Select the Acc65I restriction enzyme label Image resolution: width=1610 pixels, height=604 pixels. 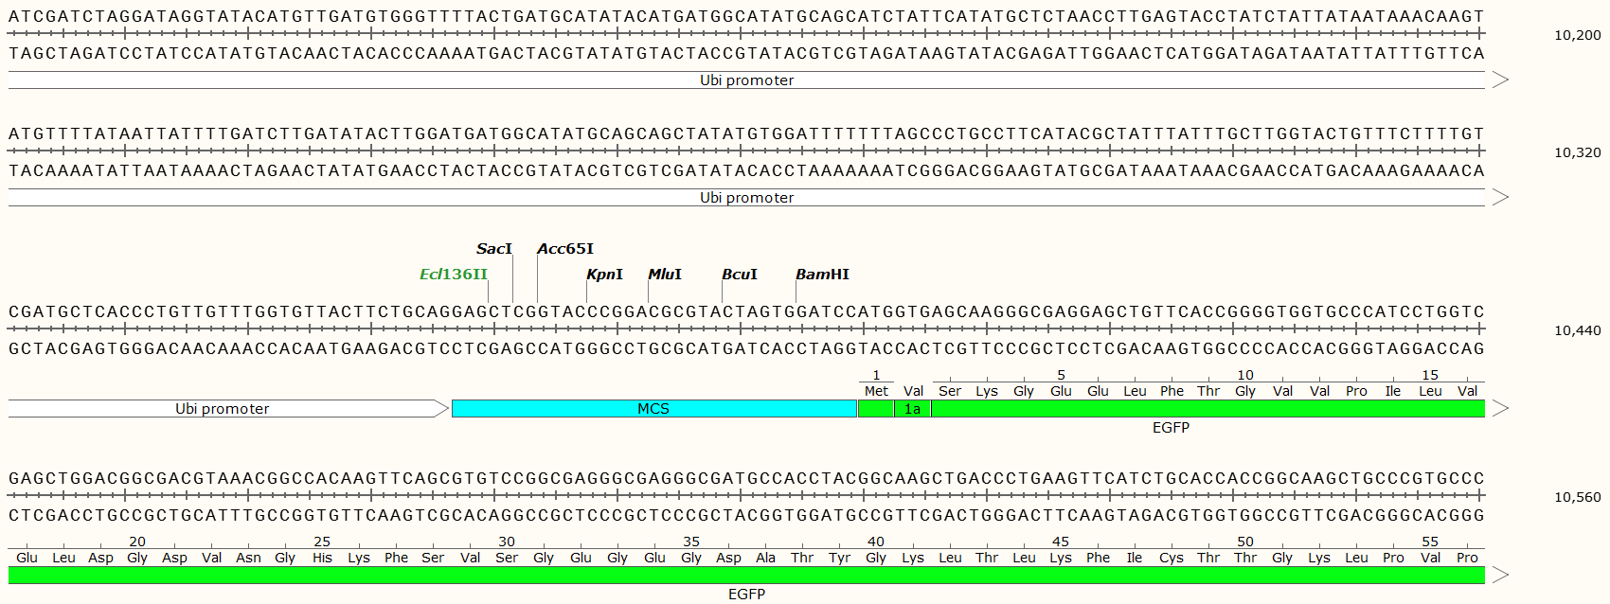pos(564,249)
